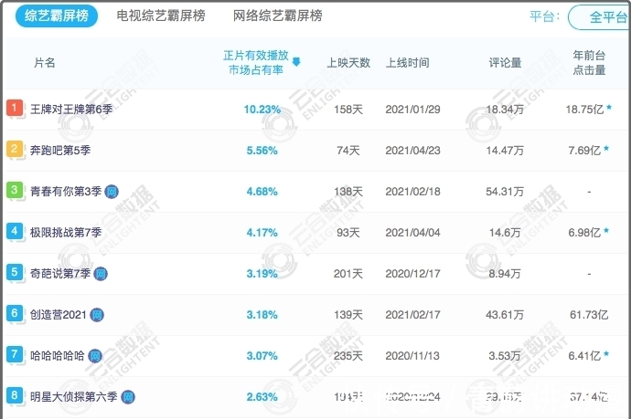Image resolution: width=631 pixels, height=419 pixels.
Task: Click the 8.94万 comments cell
Action: (505, 274)
